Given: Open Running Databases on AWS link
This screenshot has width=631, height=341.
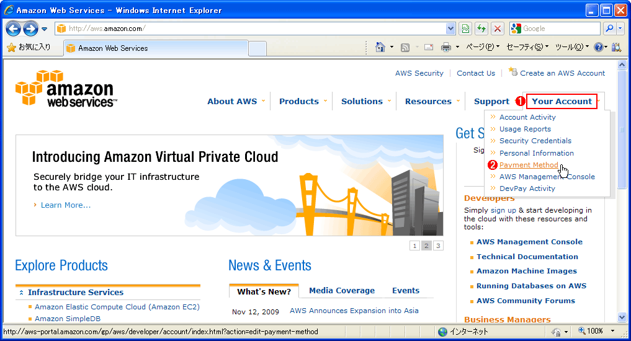Looking at the screenshot, I should pyautogui.click(x=531, y=286).
